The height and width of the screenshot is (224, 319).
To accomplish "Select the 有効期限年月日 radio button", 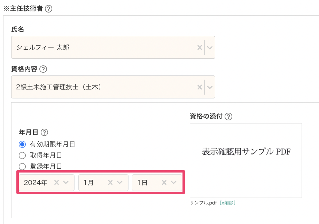I will (x=22, y=144).
